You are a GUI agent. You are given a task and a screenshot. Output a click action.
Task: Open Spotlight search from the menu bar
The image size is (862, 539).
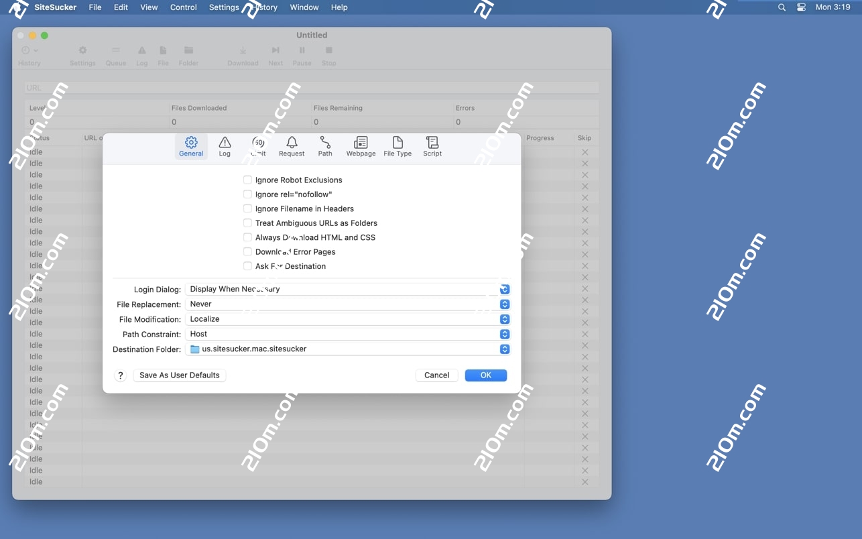(x=782, y=7)
